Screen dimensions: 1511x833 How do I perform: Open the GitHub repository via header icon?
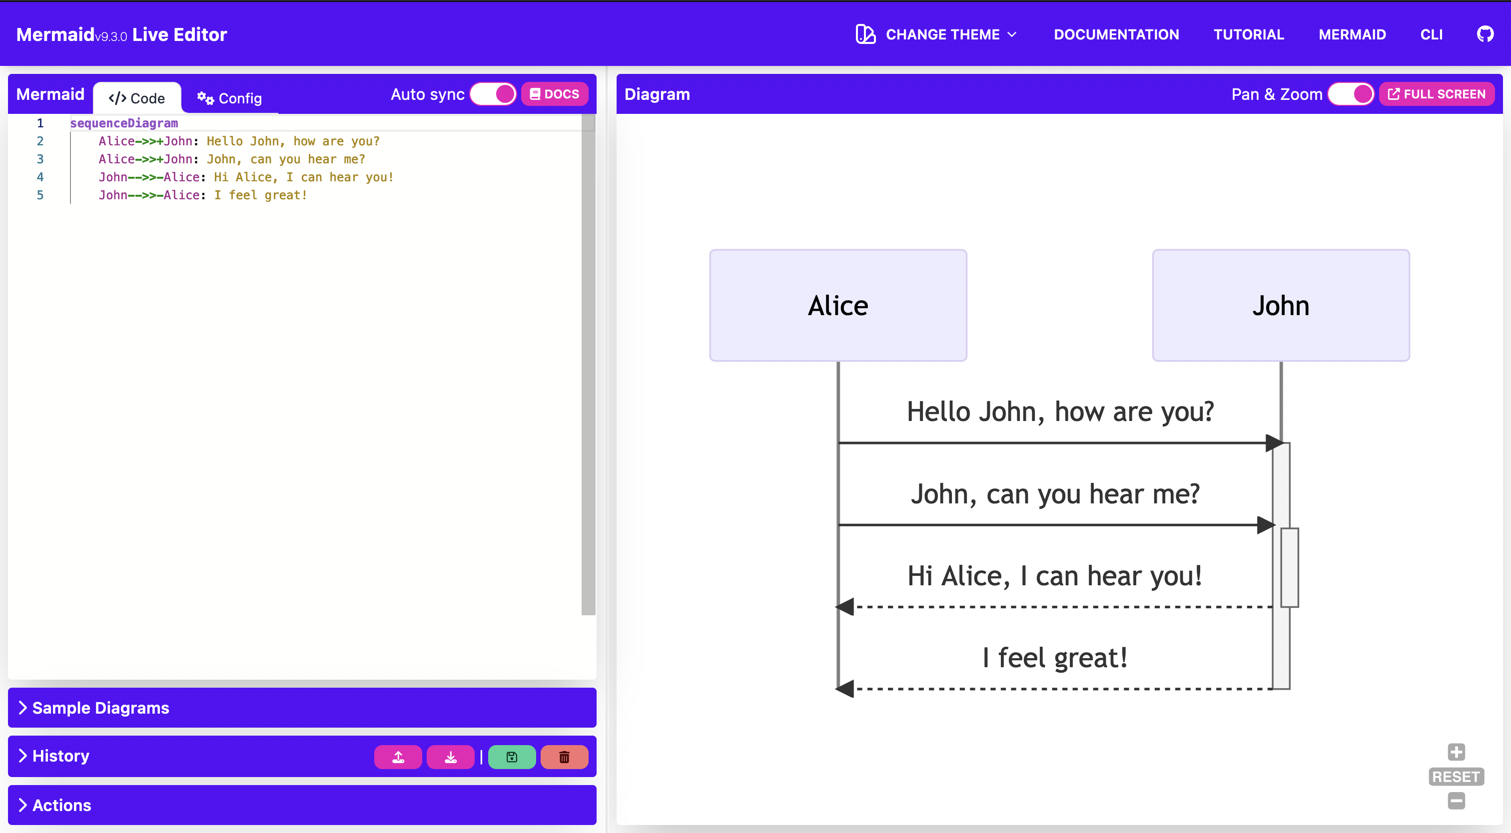pos(1486,33)
